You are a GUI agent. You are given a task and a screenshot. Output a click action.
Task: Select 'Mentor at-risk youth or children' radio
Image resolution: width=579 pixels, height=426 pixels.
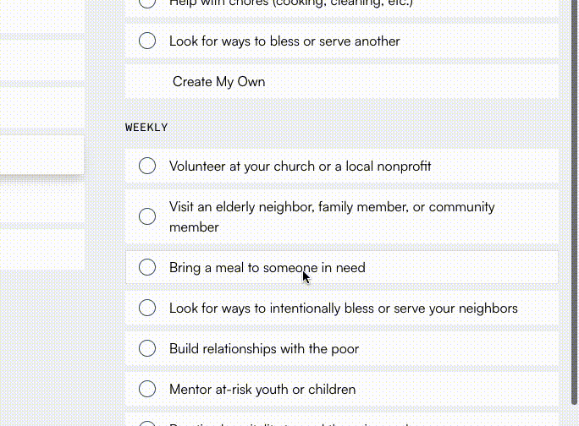coord(147,389)
